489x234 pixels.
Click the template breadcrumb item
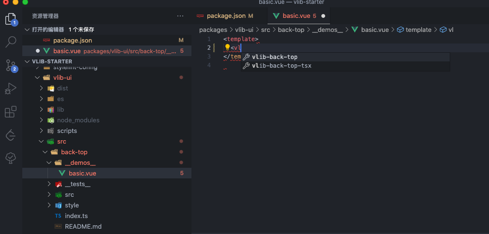[x=414, y=30]
